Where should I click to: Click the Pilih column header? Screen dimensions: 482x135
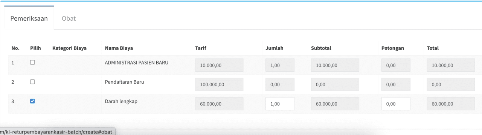pyautogui.click(x=35, y=48)
